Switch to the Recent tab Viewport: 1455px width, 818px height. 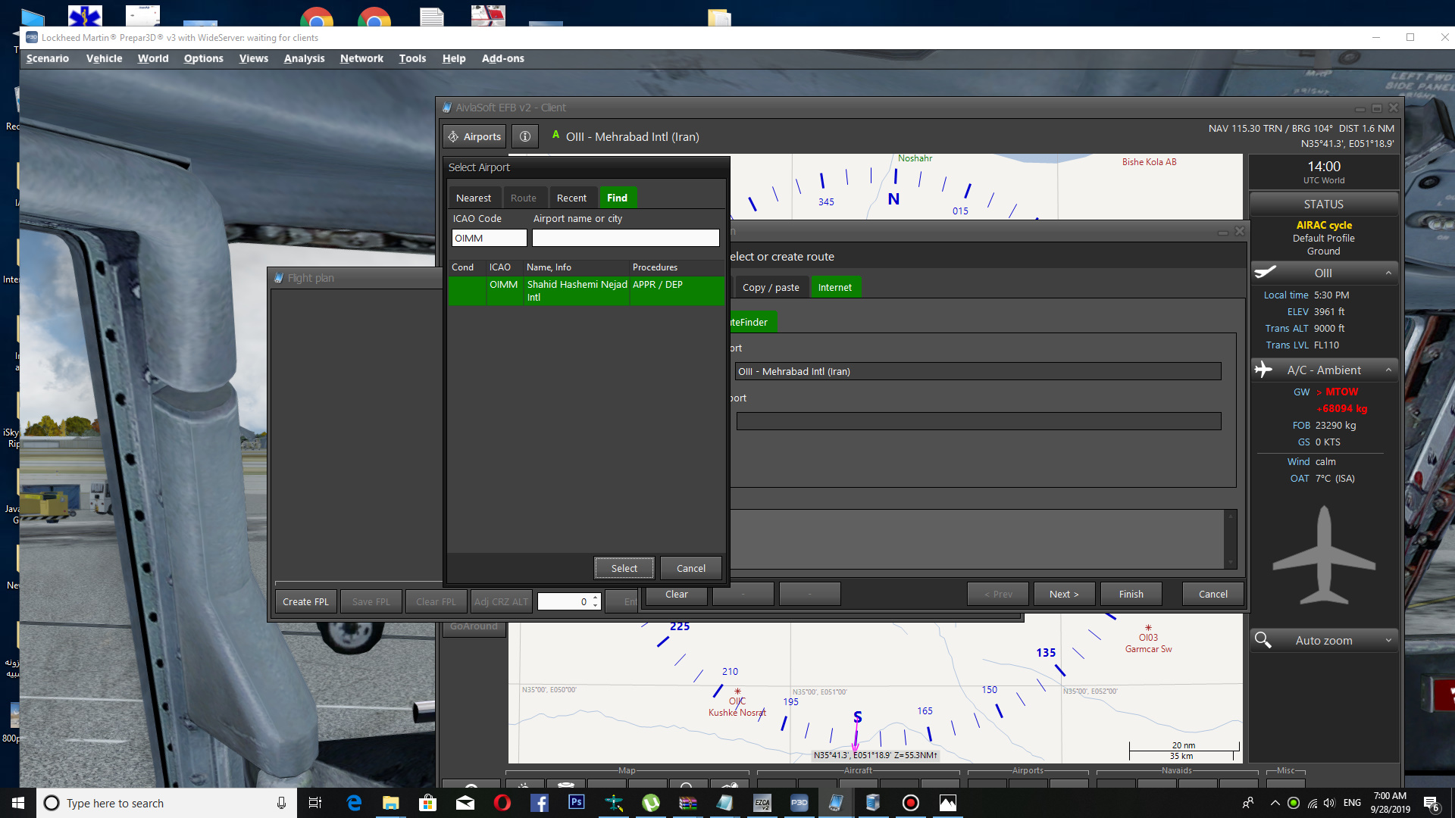[x=571, y=198]
